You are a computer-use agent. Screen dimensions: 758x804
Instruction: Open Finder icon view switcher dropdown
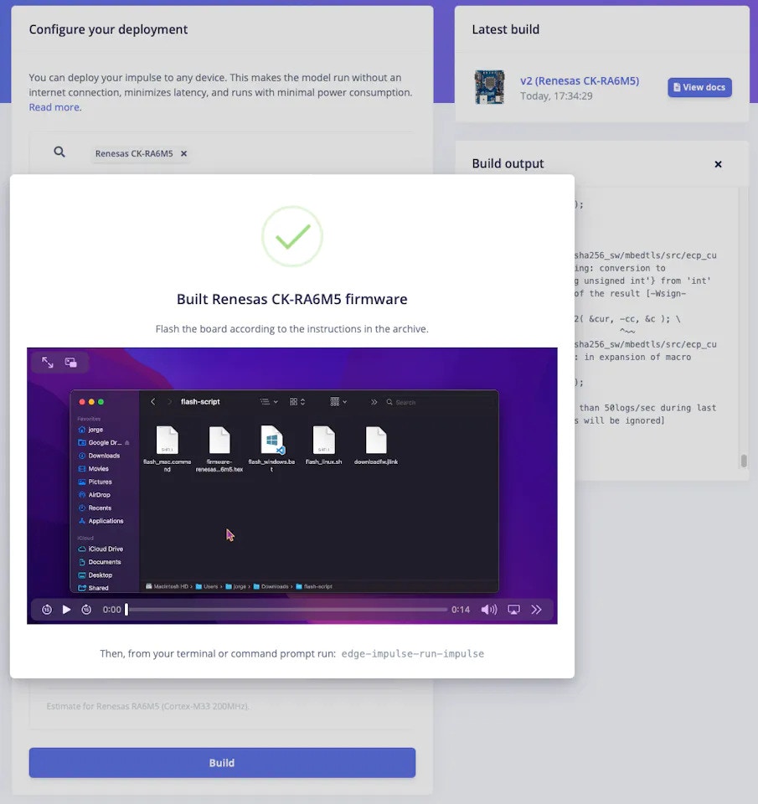pos(297,401)
